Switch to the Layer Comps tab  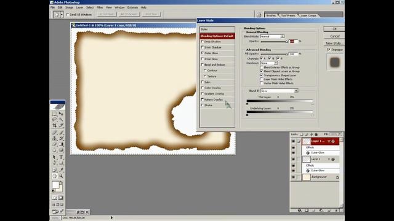(x=308, y=15)
